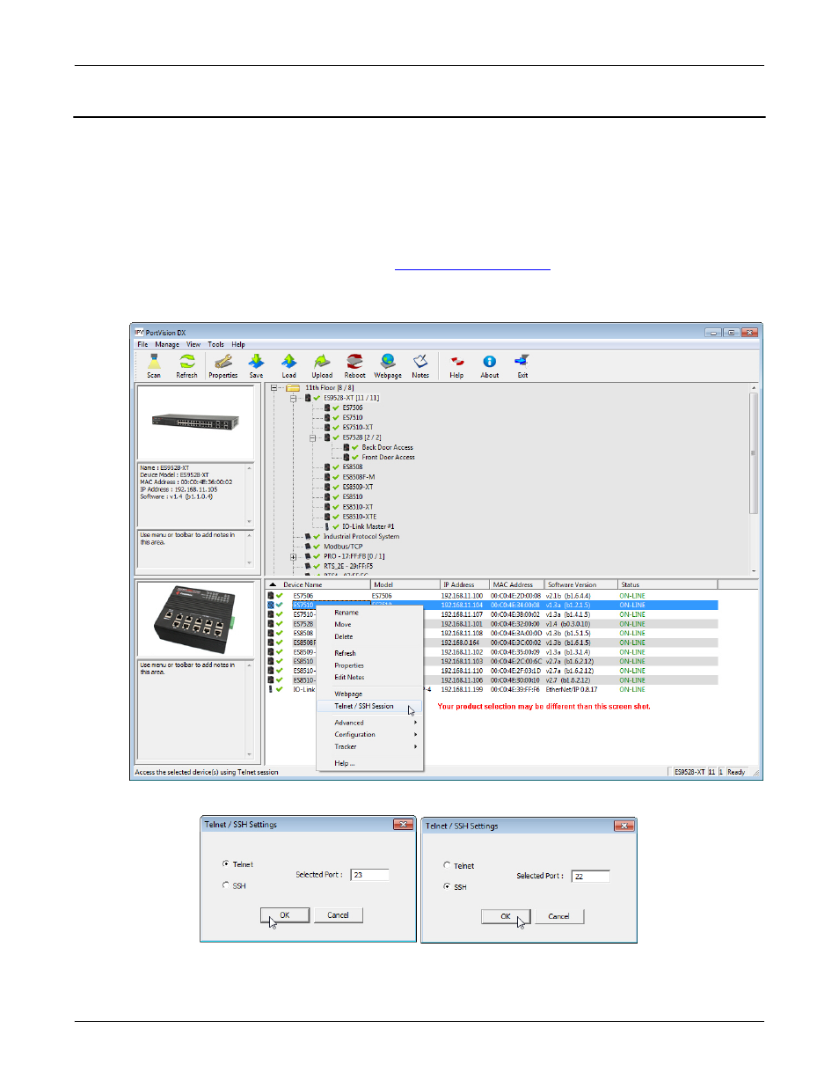Choose Webpage from context menu
Viewport: 839px width, 1087px height.
[369, 694]
